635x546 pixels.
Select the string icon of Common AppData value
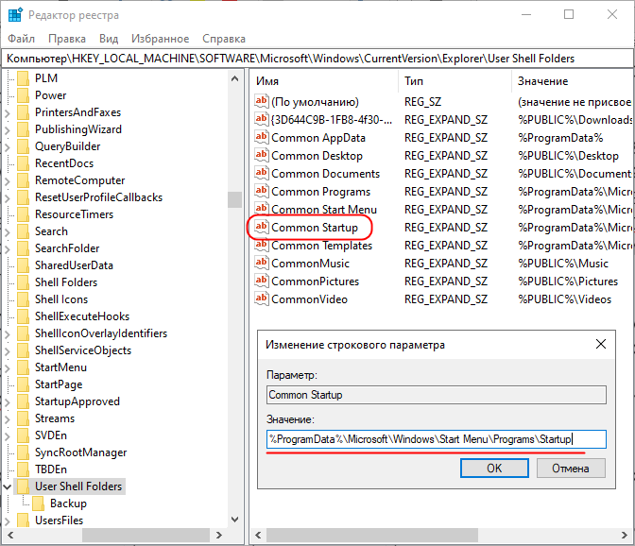pos(261,137)
